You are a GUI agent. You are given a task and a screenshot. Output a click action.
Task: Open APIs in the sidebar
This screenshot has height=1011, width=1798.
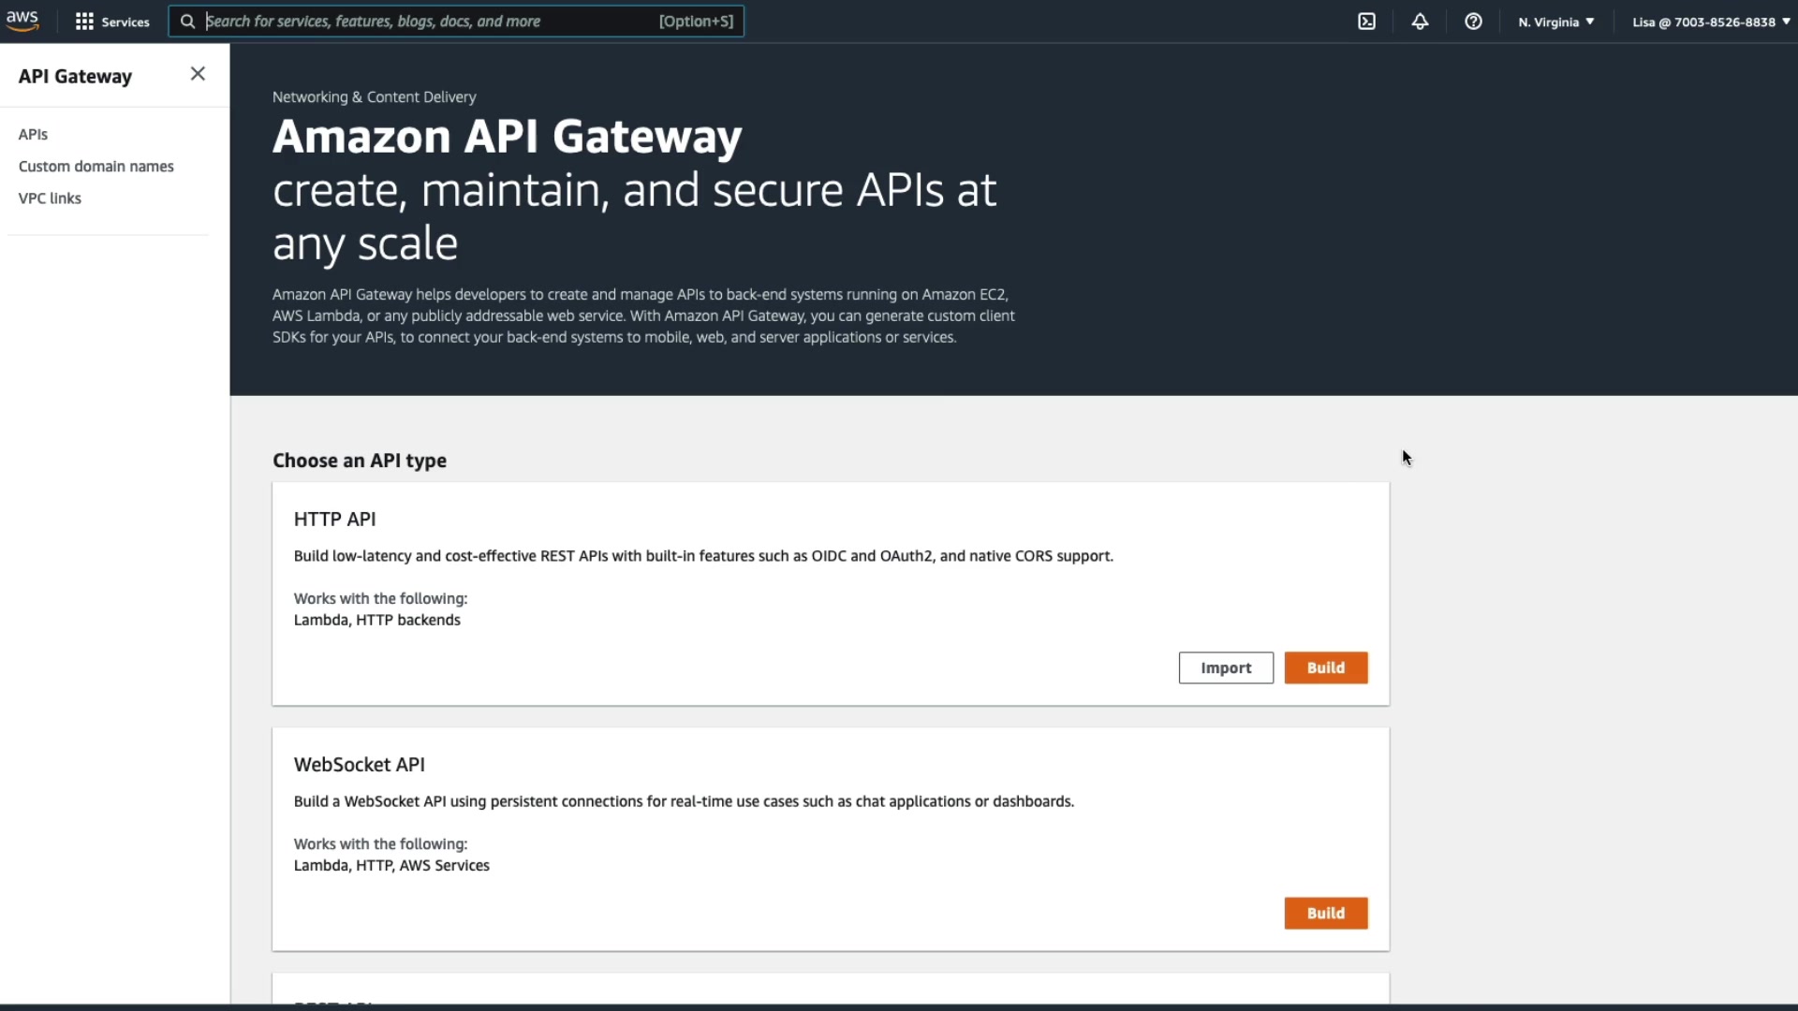pos(33,134)
